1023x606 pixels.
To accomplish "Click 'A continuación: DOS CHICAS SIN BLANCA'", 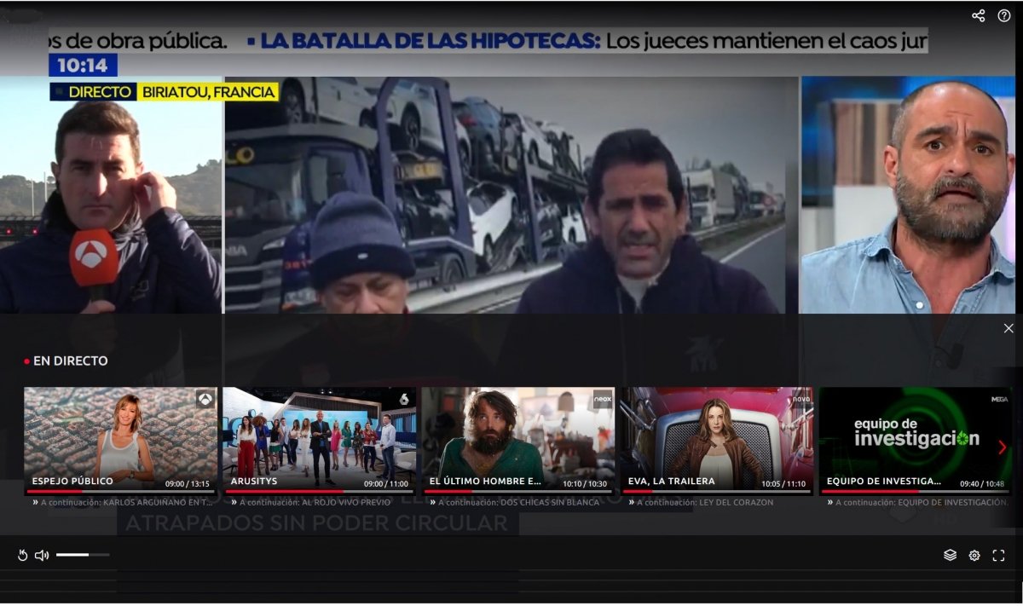I will coord(518,503).
